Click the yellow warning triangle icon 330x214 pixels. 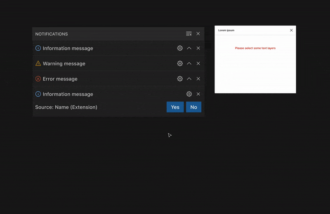point(38,63)
